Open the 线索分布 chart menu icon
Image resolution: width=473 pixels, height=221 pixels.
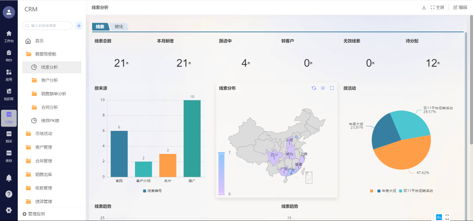(323, 88)
